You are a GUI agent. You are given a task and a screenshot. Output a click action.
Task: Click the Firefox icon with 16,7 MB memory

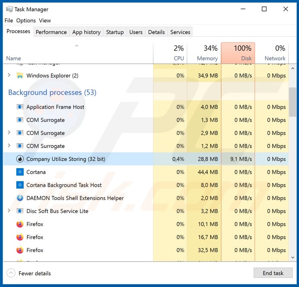coord(20,237)
